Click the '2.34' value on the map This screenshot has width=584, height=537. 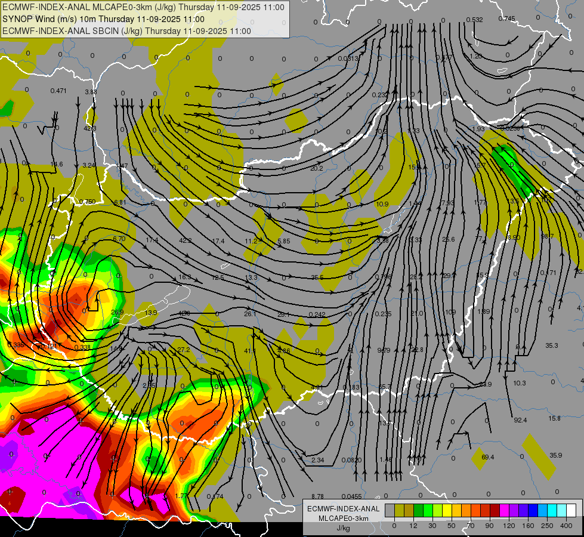point(318,460)
